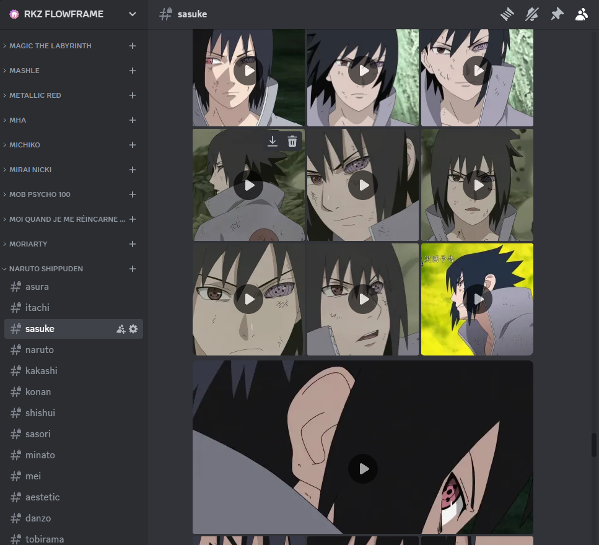Play top-right tilted Sasuke video

(477, 71)
